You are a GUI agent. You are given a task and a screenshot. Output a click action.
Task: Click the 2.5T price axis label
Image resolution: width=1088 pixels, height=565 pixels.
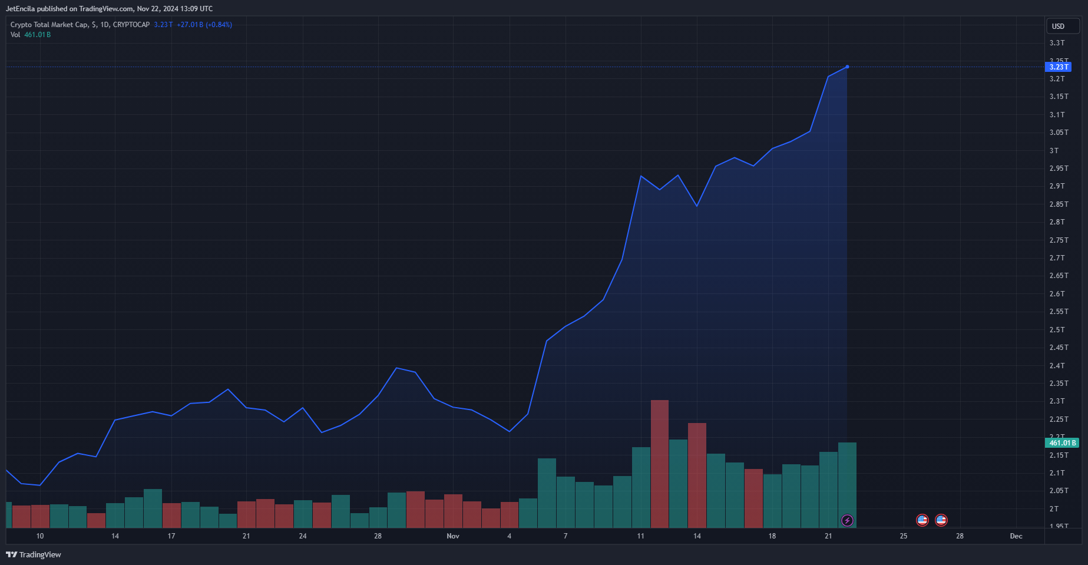[x=1057, y=330]
